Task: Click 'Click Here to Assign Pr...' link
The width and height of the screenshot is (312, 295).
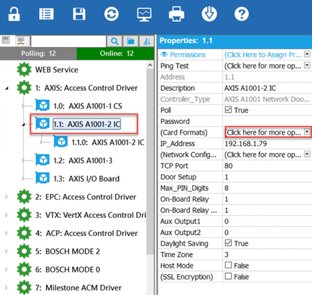Action: pyautogui.click(x=263, y=55)
